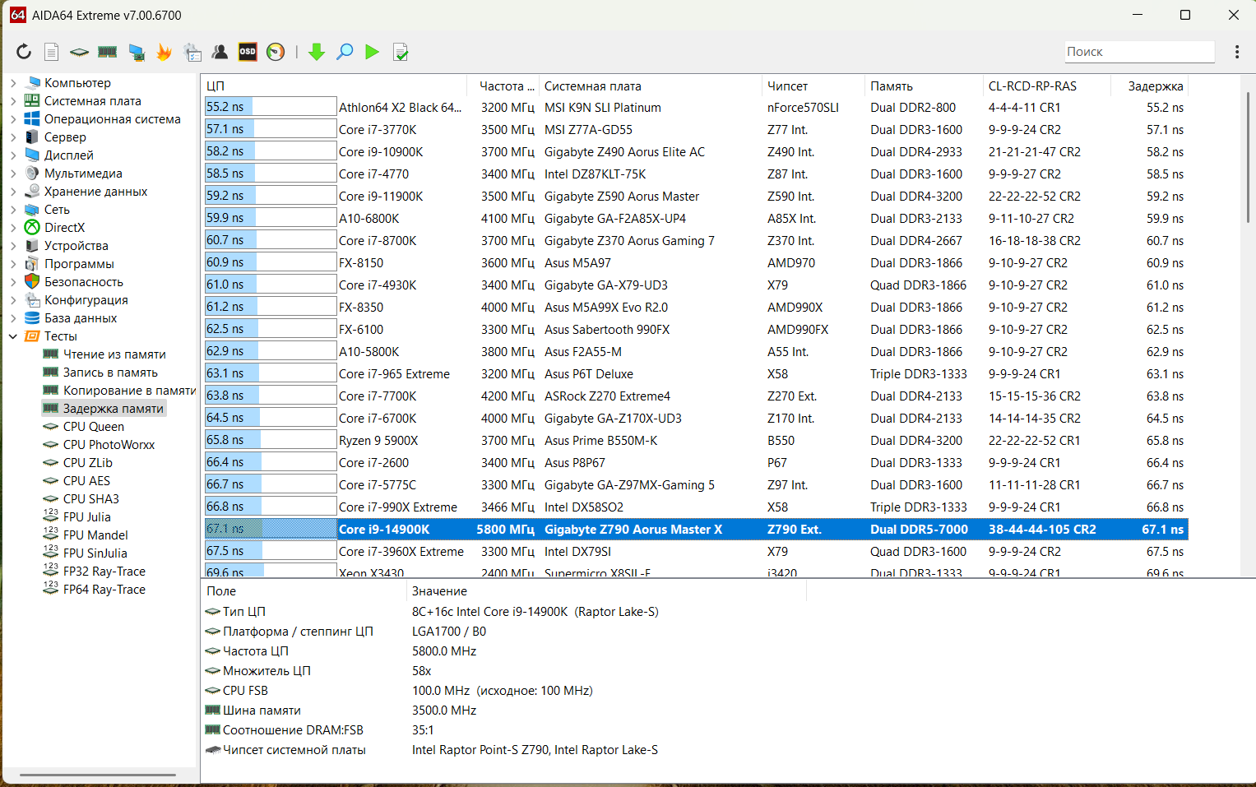Expand the Операционная система node

[x=13, y=119]
